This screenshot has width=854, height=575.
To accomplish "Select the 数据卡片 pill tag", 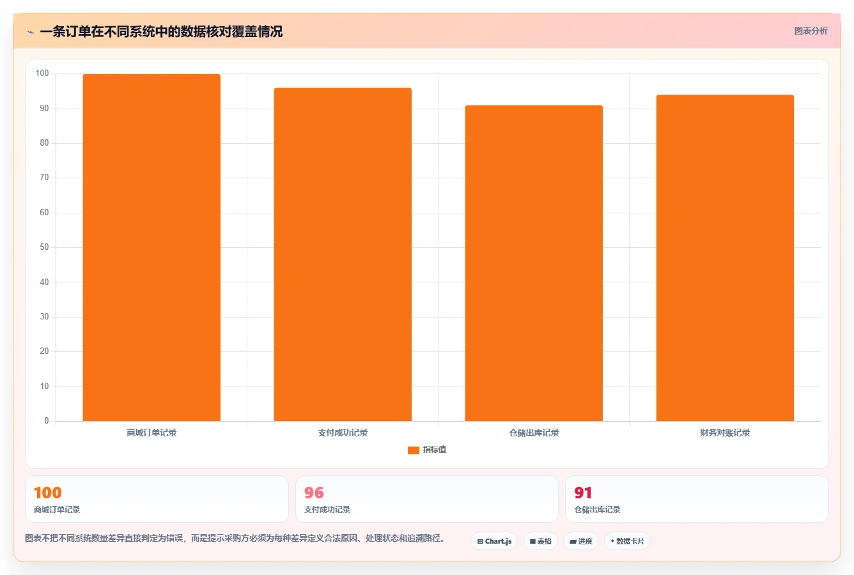I will (x=627, y=541).
